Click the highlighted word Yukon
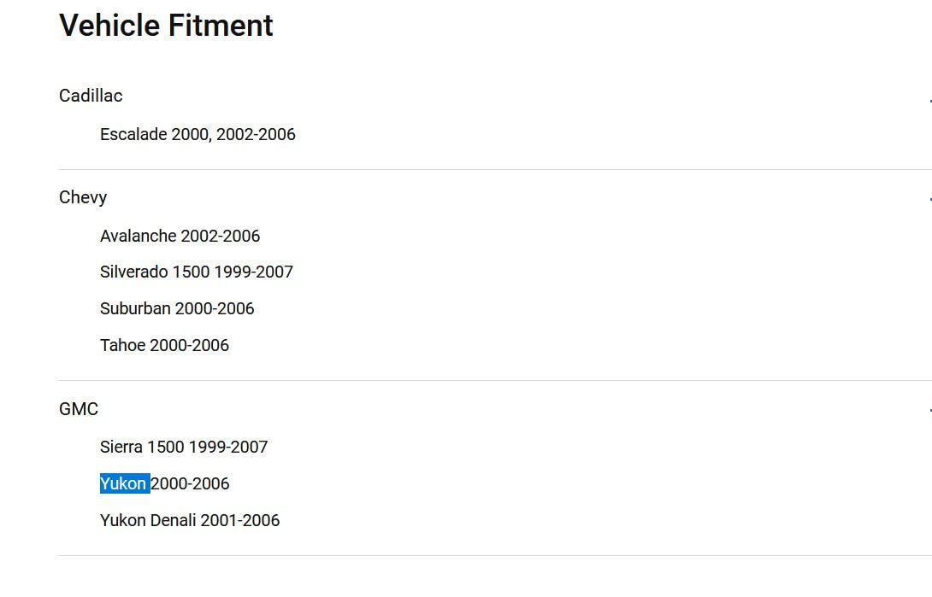 coord(123,483)
